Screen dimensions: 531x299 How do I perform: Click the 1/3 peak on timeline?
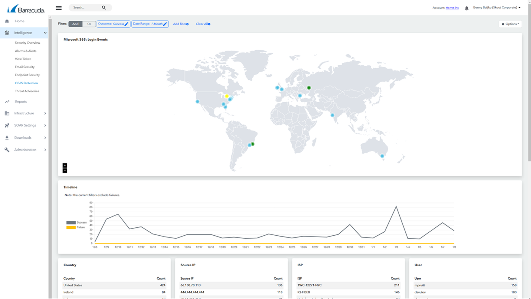396,206
